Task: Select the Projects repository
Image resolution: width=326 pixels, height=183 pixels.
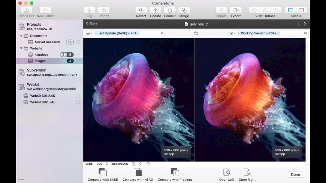Action: [x=49, y=27]
